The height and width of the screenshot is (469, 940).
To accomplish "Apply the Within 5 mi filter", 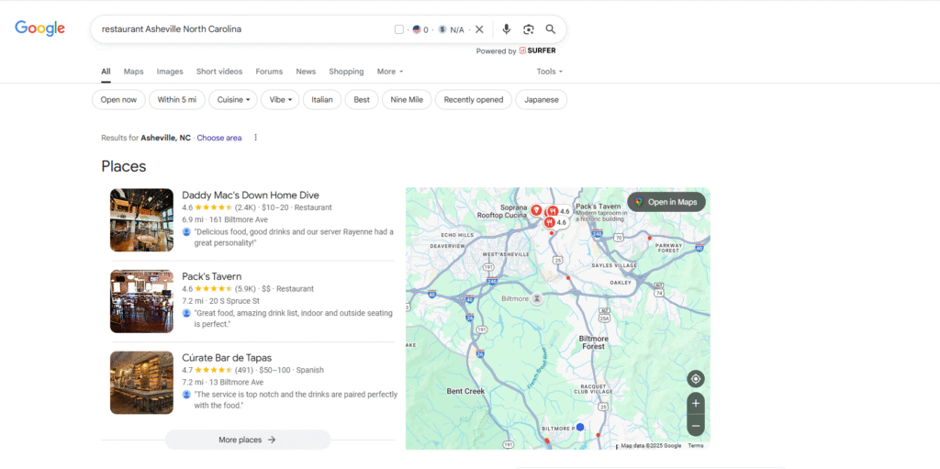I will pyautogui.click(x=177, y=99).
